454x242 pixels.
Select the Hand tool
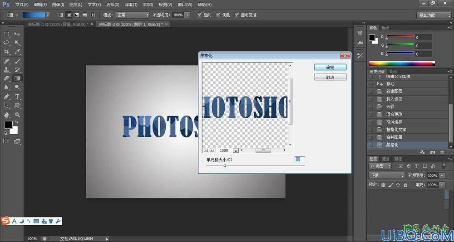[6, 115]
